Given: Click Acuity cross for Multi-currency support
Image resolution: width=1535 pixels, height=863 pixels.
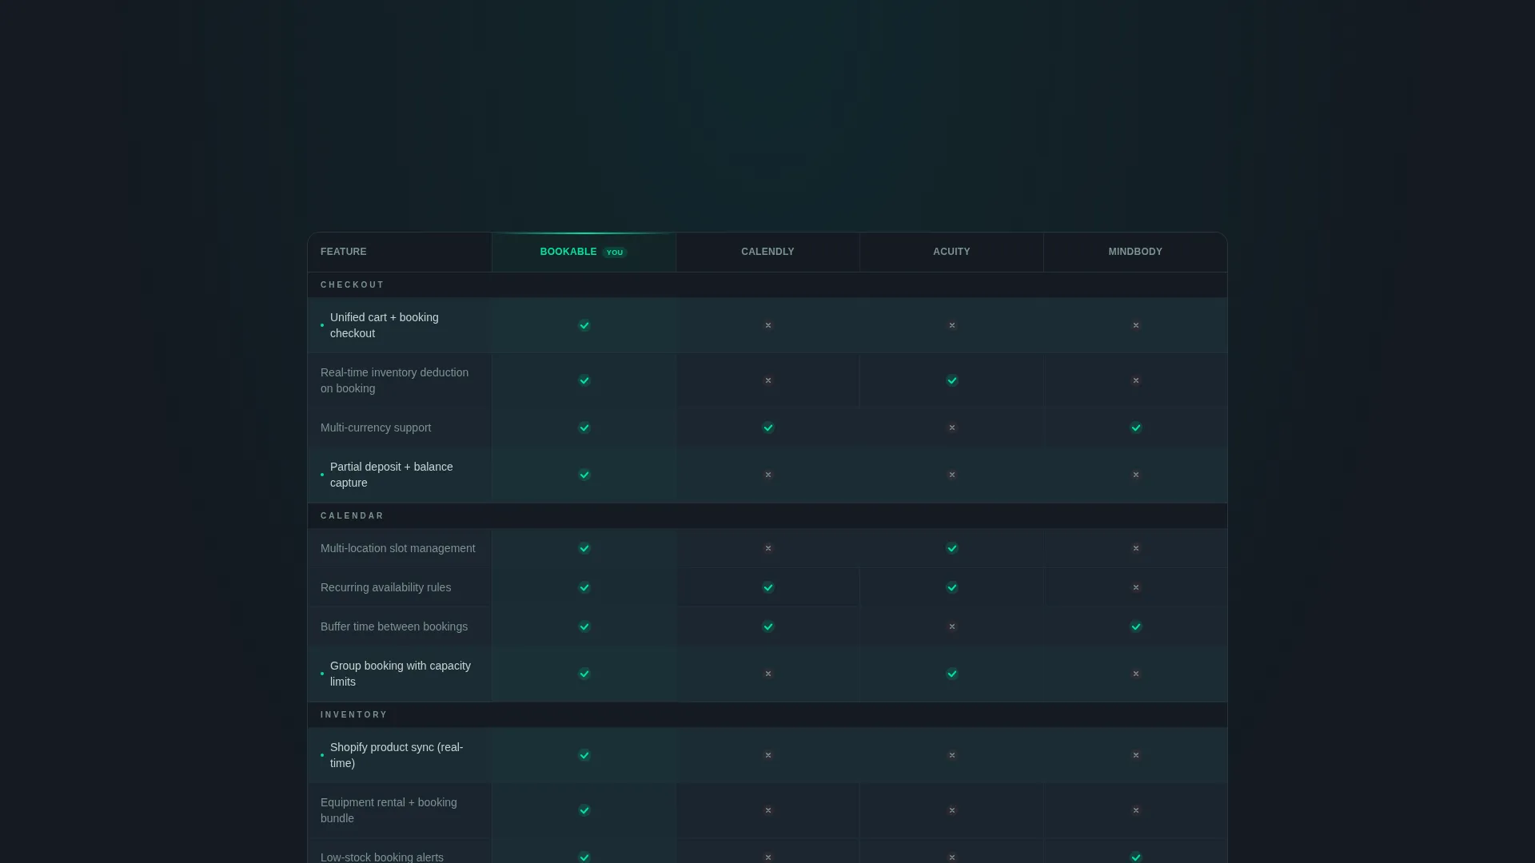Looking at the screenshot, I should [952, 428].
